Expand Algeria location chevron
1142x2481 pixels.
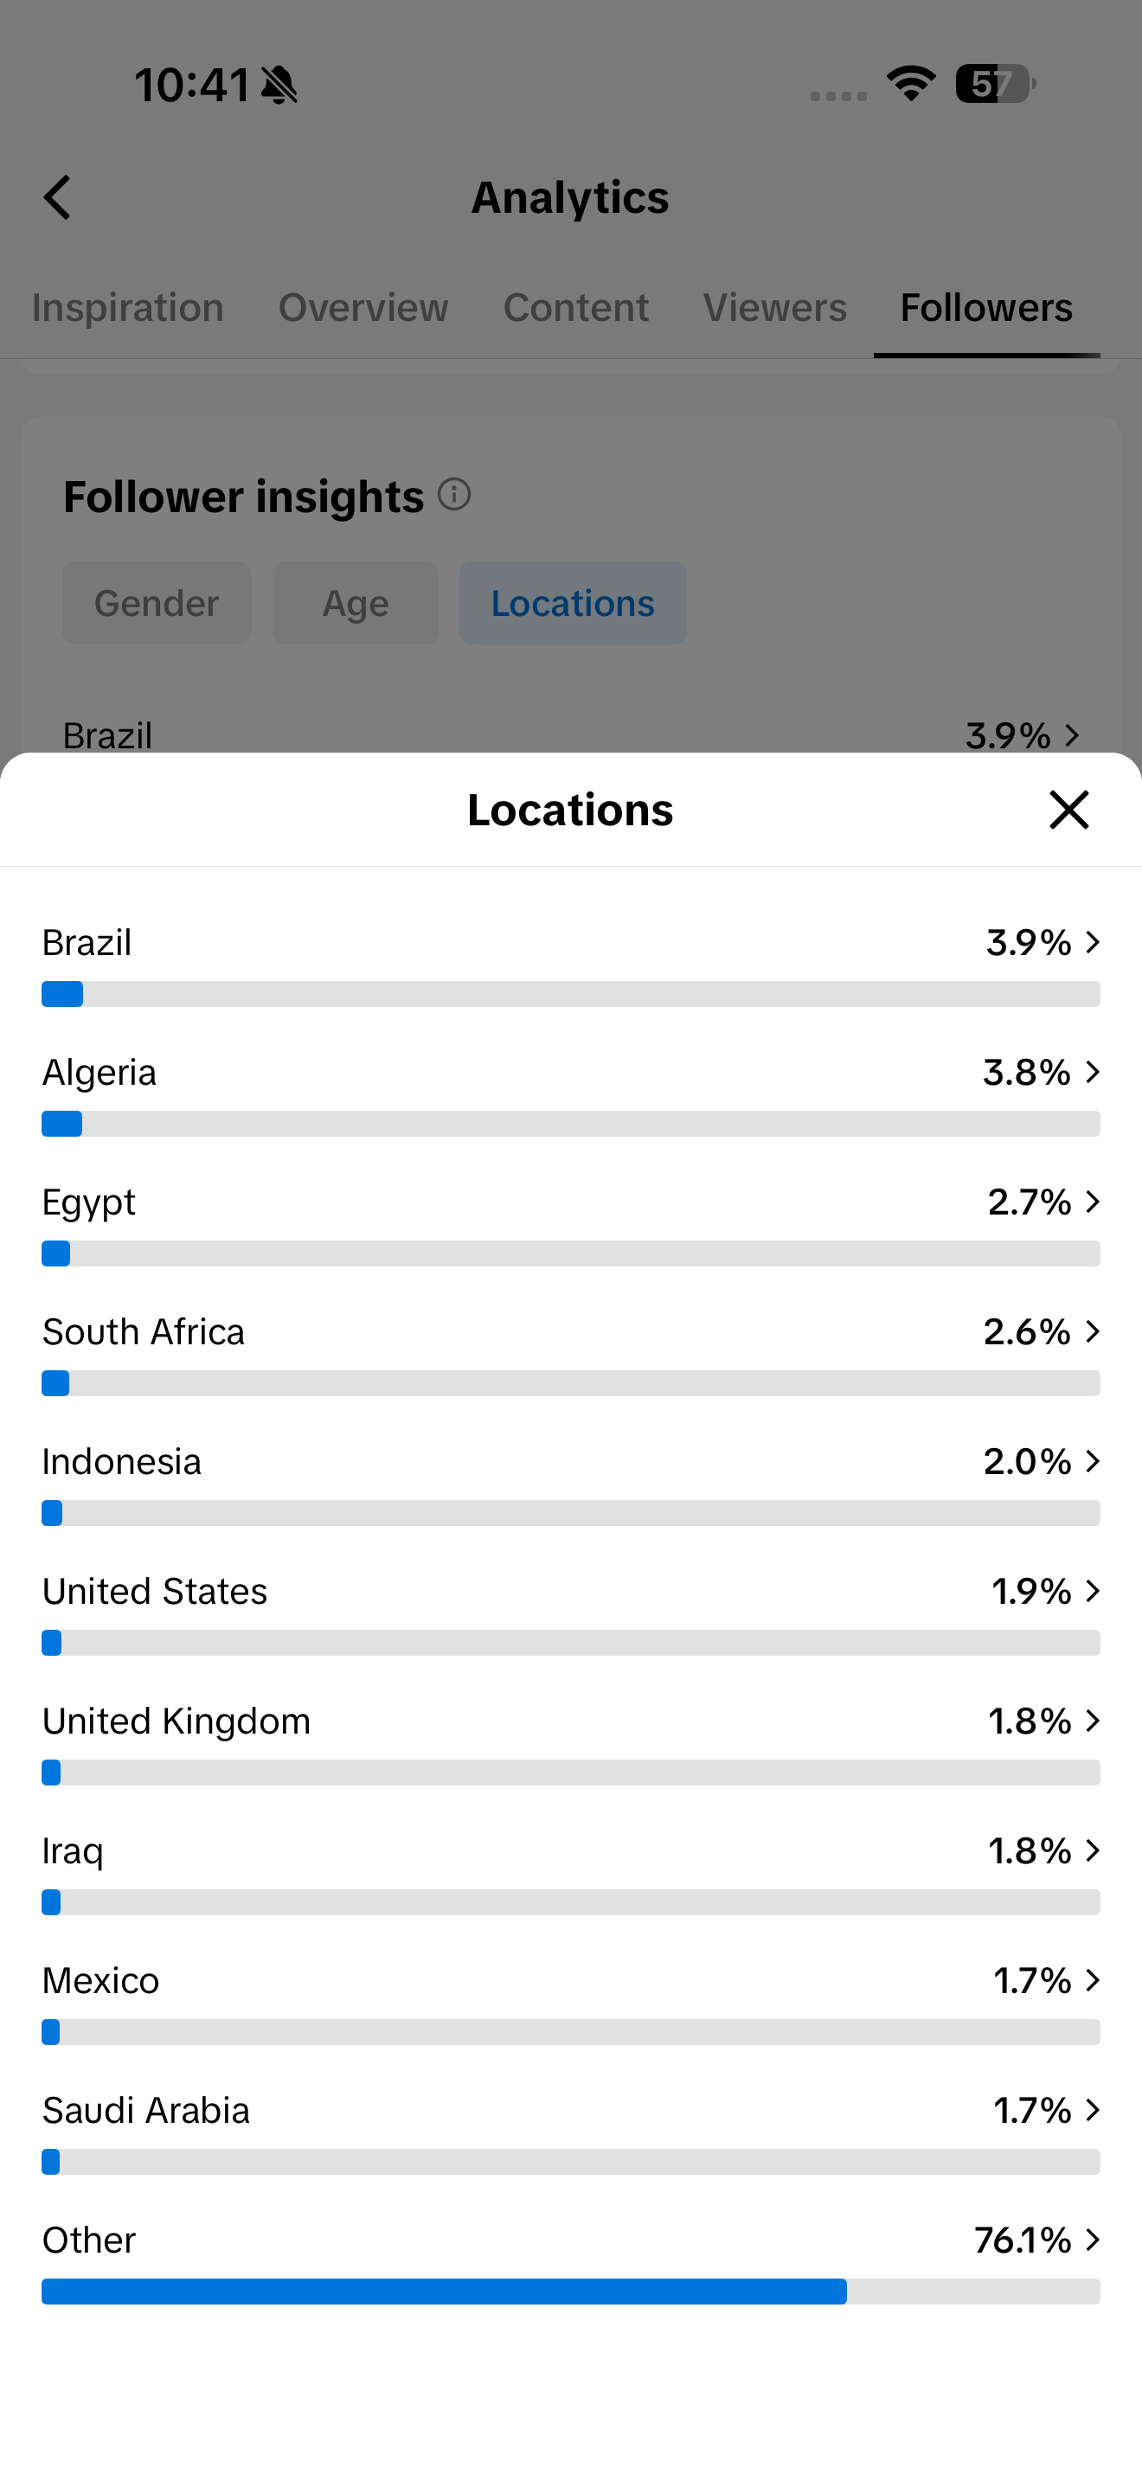[x=1092, y=1072]
